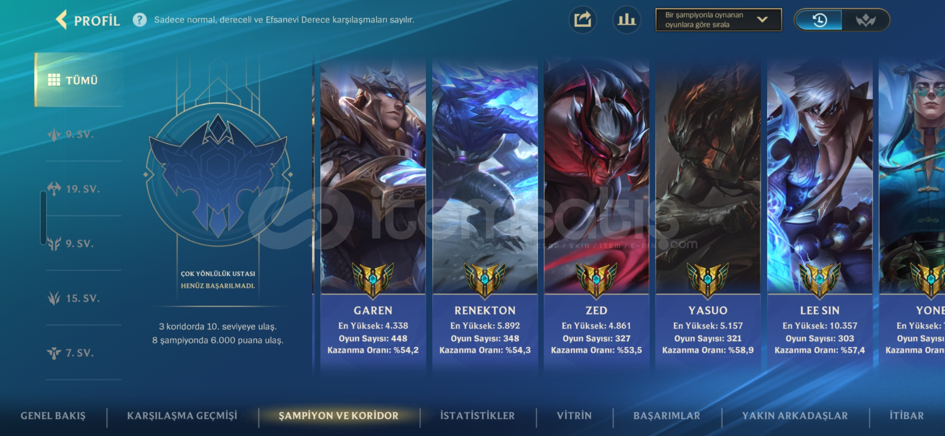Switch to the İstatistikler tab

(x=477, y=415)
